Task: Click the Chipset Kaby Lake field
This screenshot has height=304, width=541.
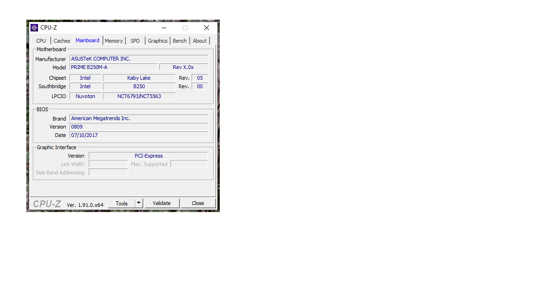Action: click(x=139, y=78)
